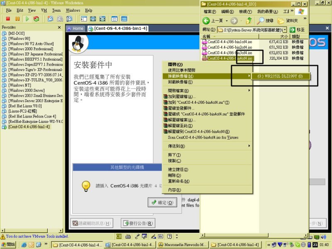The image size is (332, 249).
Task: Click the orange Suspend (pause) toolbar icon
Action: click(17, 19)
